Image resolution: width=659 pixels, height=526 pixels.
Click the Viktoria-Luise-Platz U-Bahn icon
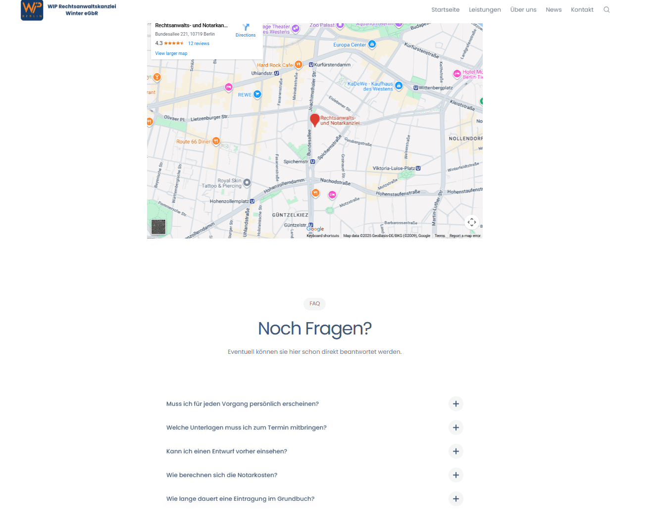click(x=418, y=168)
